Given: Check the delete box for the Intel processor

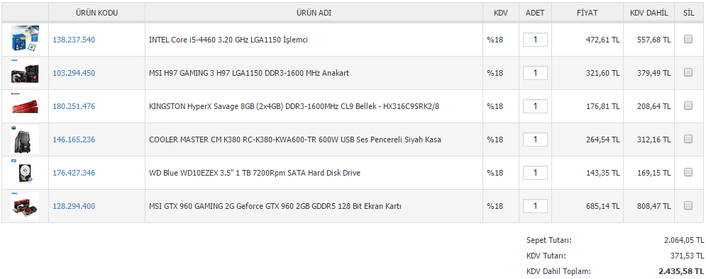Looking at the screenshot, I should 688,39.
